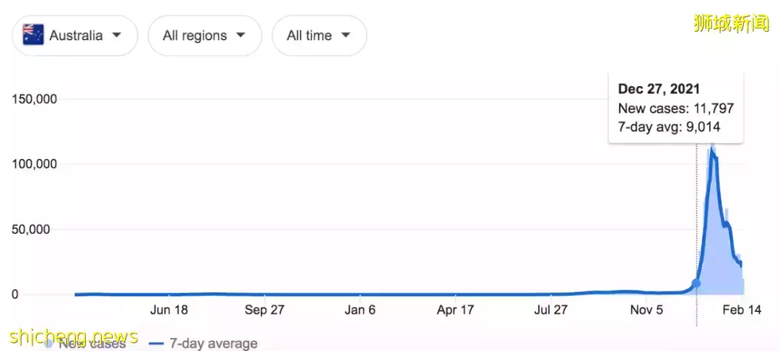The height and width of the screenshot is (351, 780).
Task: Click the 150,000 y-axis label
Action: [x=35, y=99]
